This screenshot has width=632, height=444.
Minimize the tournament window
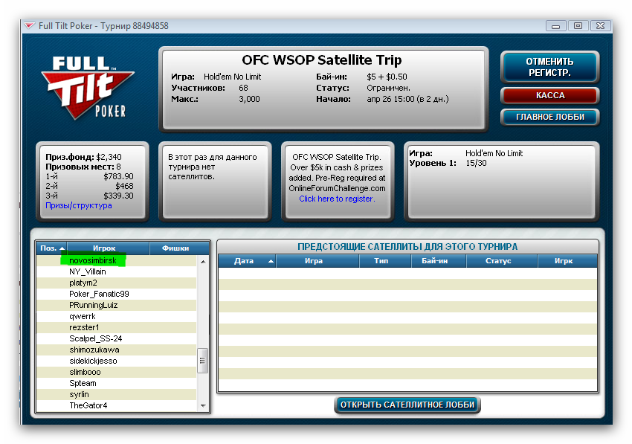coord(556,26)
